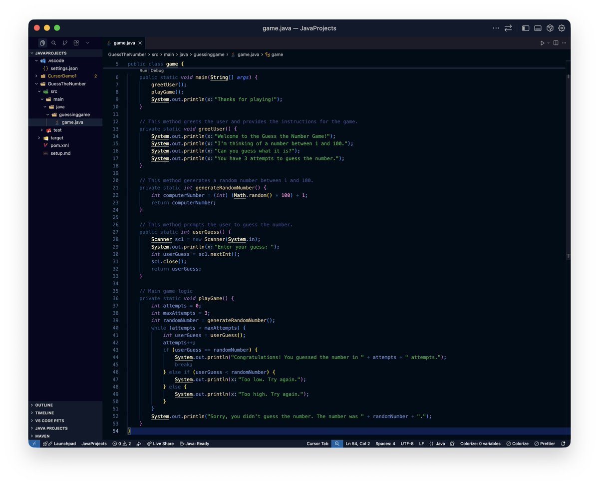Click Ln 54, Col 2 position indicator
Viewport: 599px width, 485px height.
click(x=358, y=444)
